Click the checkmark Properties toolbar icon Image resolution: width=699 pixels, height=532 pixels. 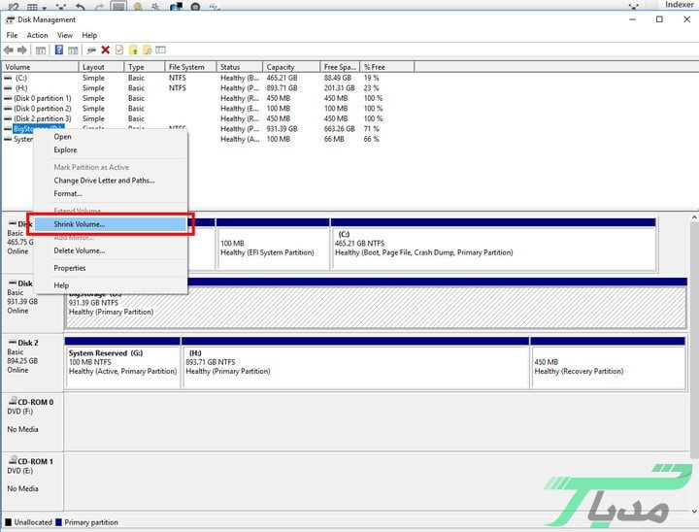pos(118,50)
